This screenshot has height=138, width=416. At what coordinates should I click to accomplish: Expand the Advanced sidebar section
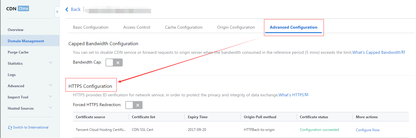[30, 86]
